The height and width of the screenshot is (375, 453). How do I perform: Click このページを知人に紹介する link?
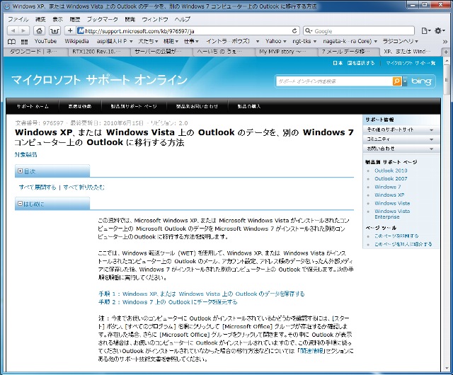[403, 244]
